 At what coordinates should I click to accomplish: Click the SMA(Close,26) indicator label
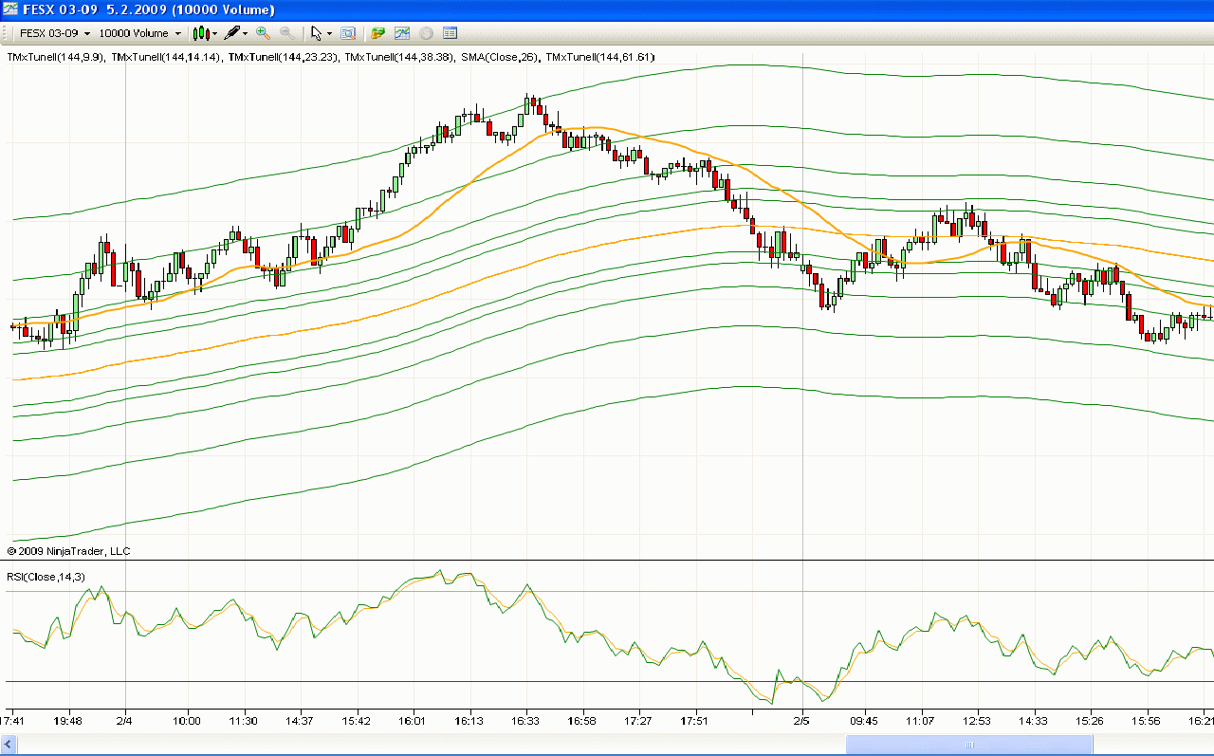pos(500,58)
